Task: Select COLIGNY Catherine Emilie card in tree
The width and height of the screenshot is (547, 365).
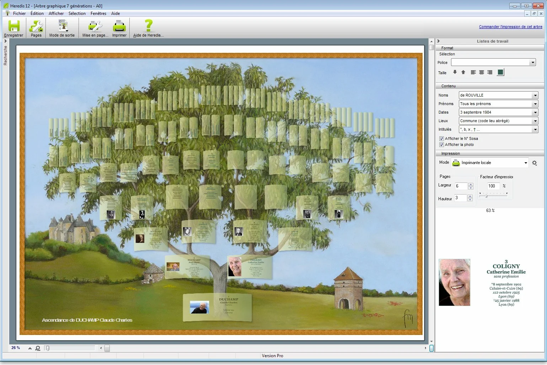Action: click(250, 267)
